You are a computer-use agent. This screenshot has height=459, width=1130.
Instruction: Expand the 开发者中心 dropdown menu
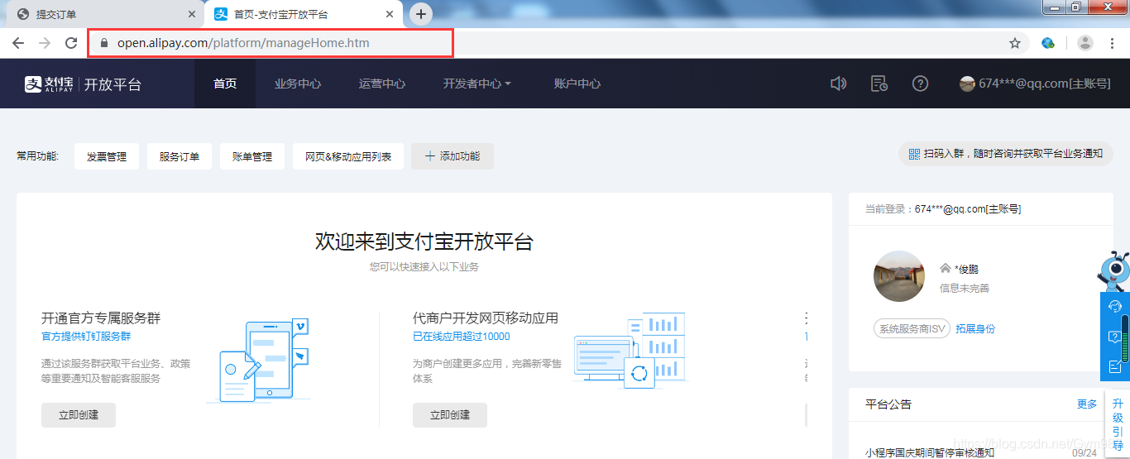tap(477, 84)
